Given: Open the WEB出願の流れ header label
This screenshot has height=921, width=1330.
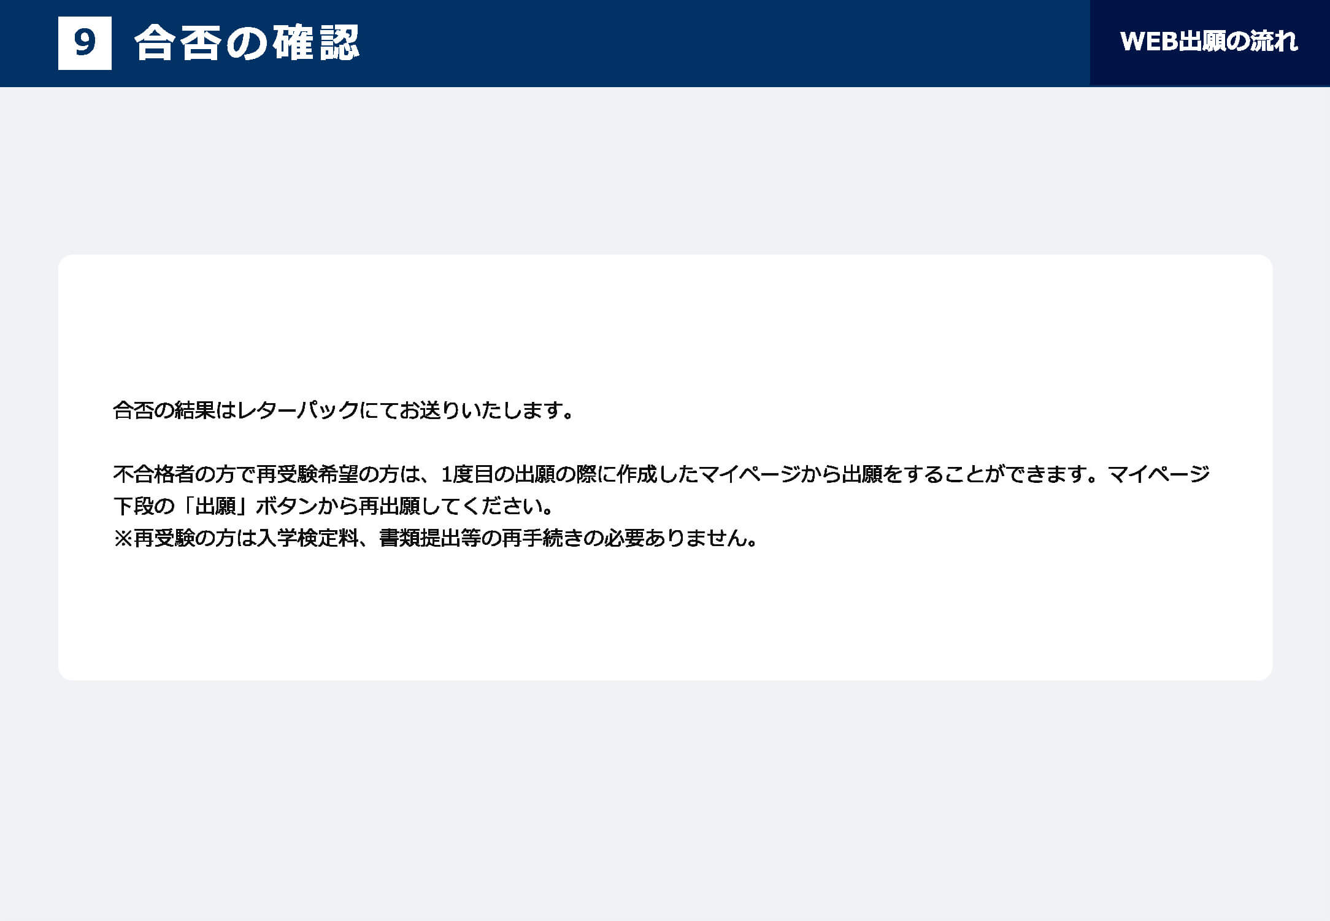Looking at the screenshot, I should click(x=1209, y=42).
